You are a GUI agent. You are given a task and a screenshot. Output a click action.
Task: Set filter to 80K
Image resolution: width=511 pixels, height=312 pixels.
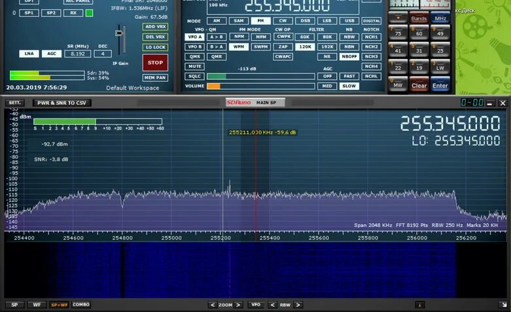coord(327,37)
